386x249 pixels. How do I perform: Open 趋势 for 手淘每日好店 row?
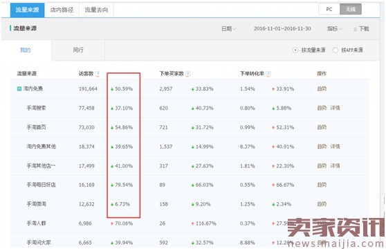click(322, 185)
